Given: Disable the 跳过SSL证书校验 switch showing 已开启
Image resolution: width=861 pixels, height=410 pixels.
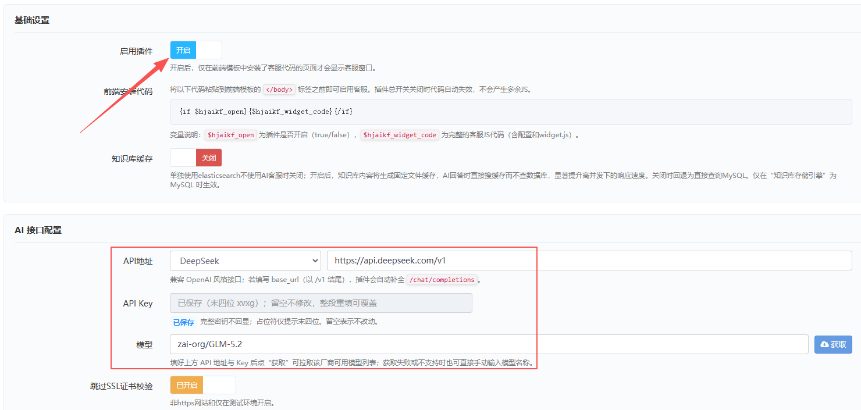Looking at the screenshot, I should tap(203, 385).
